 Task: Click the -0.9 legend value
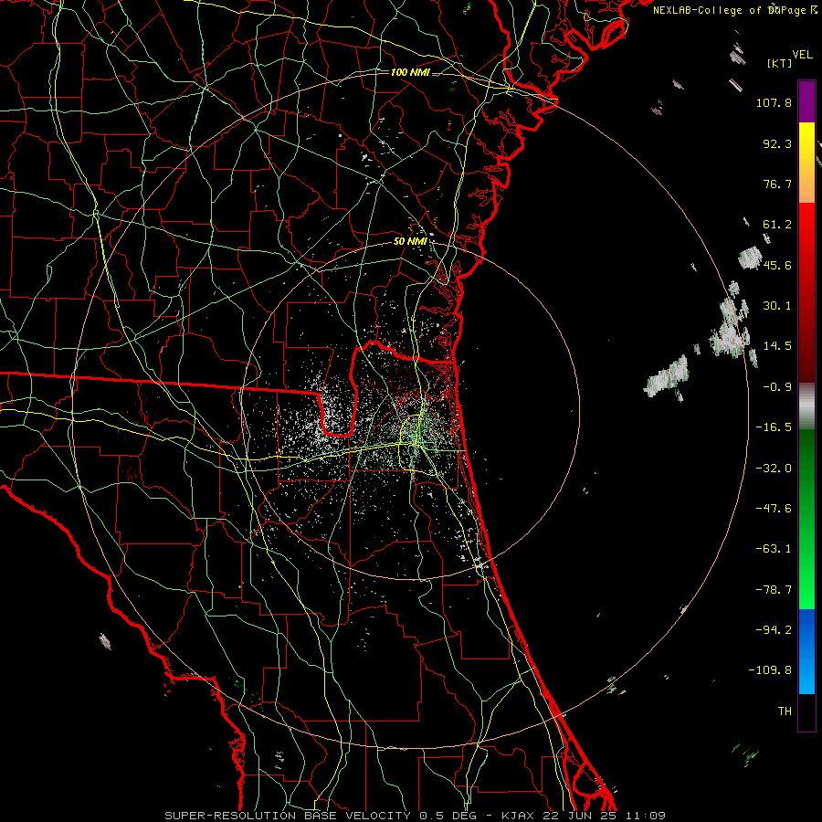point(777,387)
